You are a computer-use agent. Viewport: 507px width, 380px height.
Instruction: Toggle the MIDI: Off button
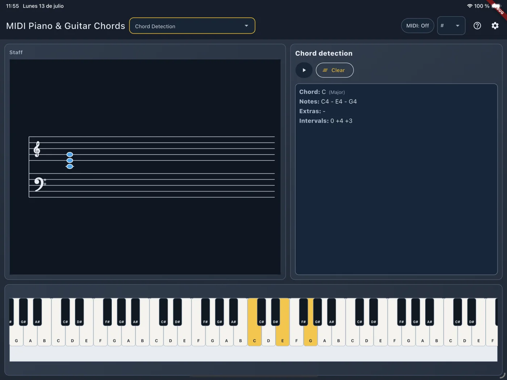(417, 26)
